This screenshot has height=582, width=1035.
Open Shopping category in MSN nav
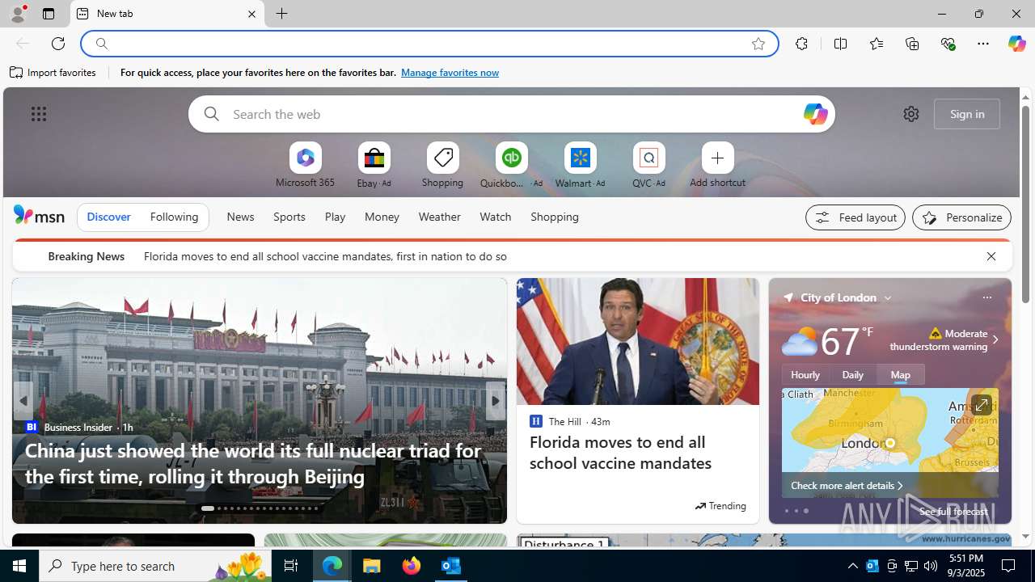(x=555, y=217)
